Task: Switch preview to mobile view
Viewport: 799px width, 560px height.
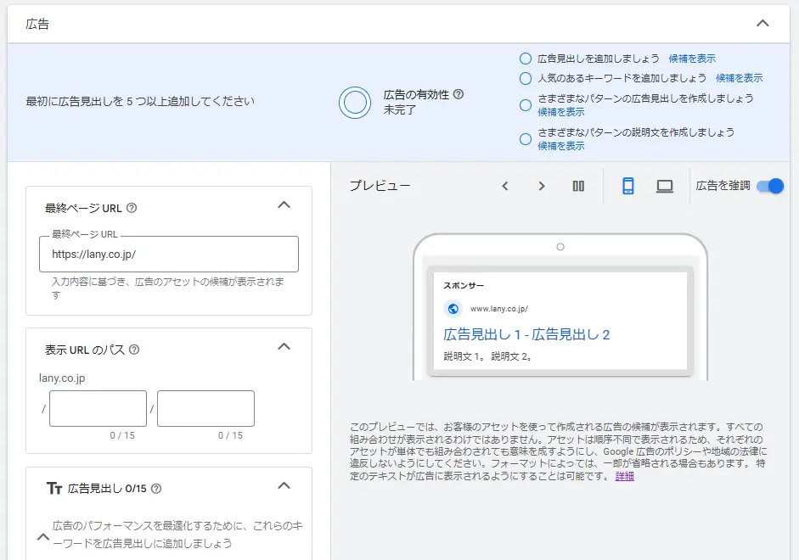Action: [627, 185]
